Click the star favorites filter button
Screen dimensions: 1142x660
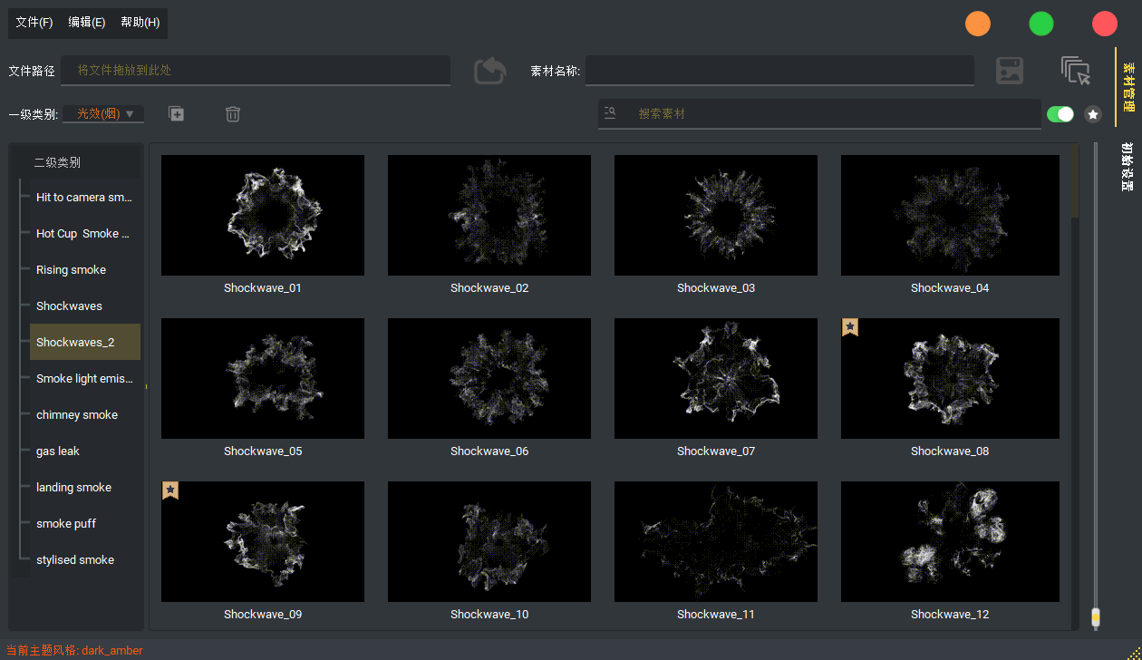[1093, 114]
